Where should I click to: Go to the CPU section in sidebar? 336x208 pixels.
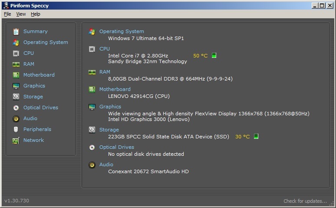click(x=29, y=53)
